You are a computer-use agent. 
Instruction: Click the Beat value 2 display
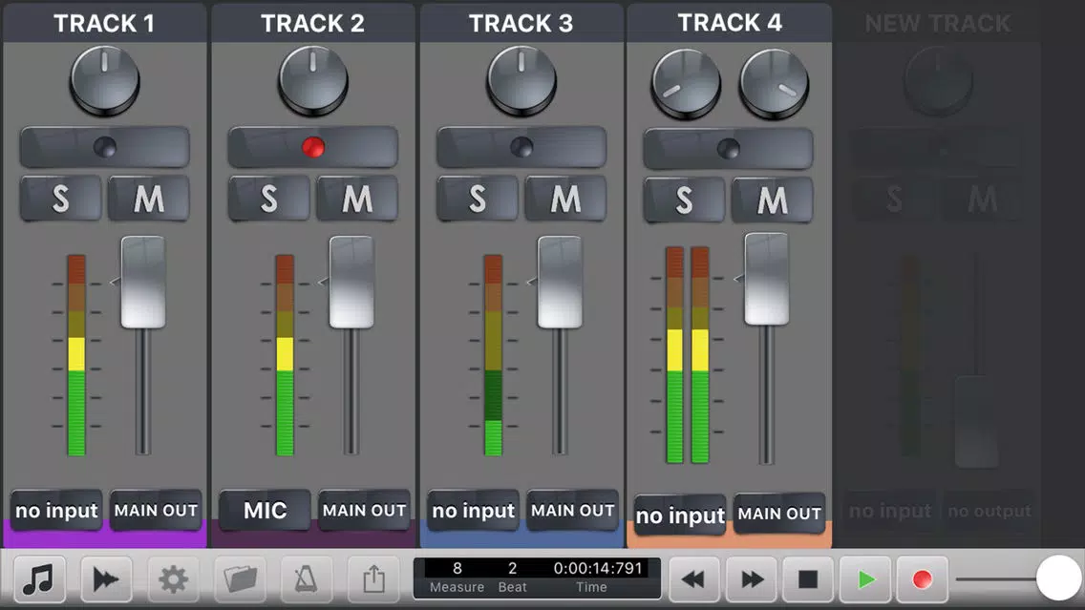point(512,569)
